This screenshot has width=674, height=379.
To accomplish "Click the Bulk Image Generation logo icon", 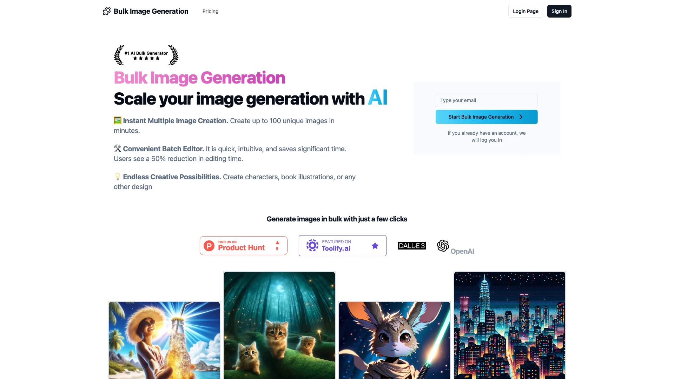I will 106,11.
